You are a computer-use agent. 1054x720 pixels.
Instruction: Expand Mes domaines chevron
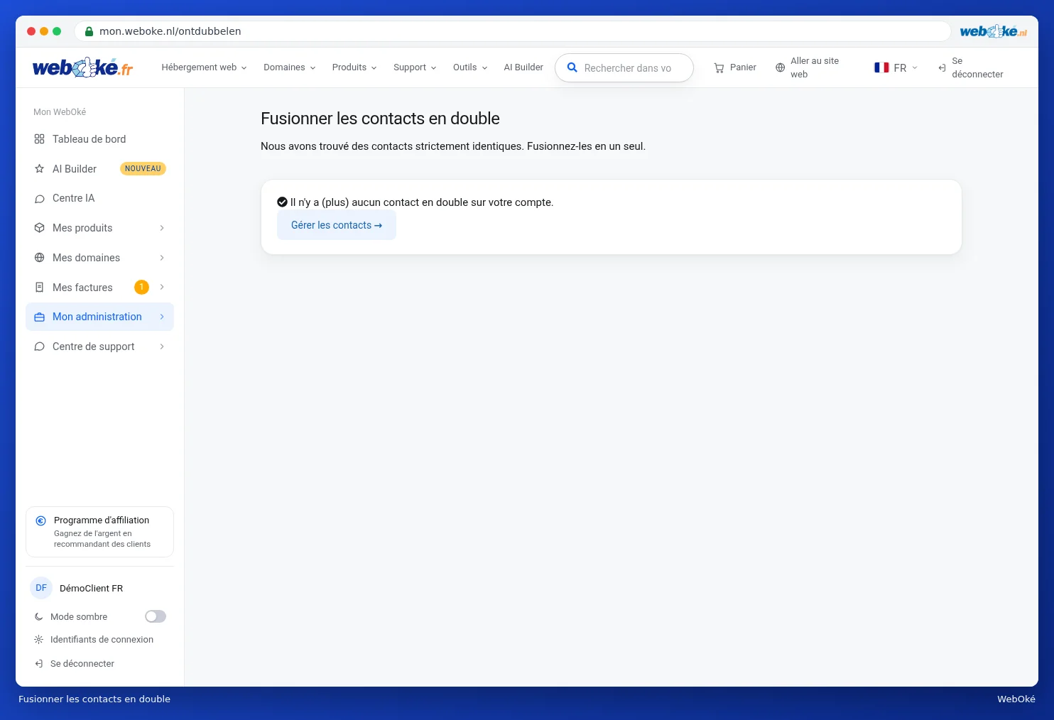coord(162,258)
